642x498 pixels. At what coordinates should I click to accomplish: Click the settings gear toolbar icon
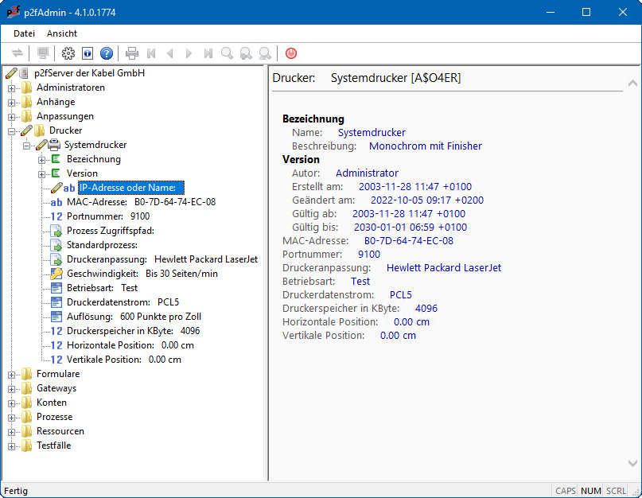68,53
